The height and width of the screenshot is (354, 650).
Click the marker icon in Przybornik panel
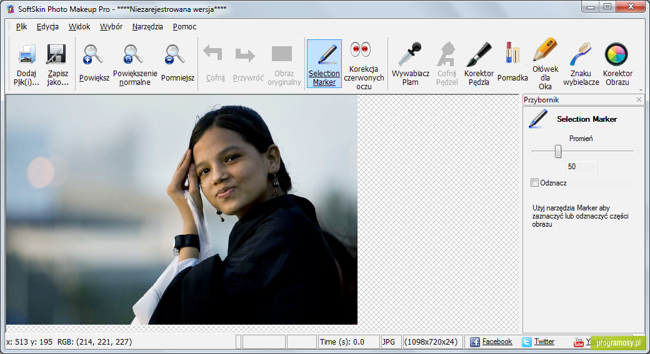point(538,119)
